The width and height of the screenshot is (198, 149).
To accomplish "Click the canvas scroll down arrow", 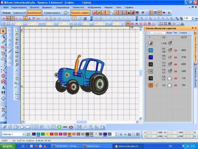I will (x=141, y=119).
